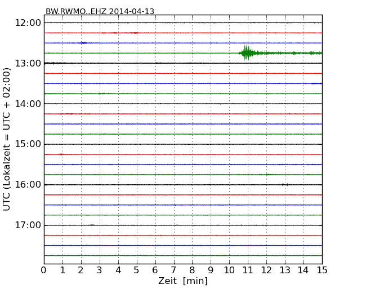The width and height of the screenshot is (366, 293).
Task: Click the 2 minute tick label
Action: [x=81, y=270]
